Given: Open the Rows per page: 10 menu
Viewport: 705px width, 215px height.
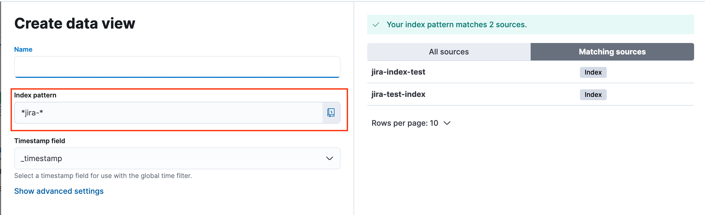Looking at the screenshot, I should tap(405, 123).
